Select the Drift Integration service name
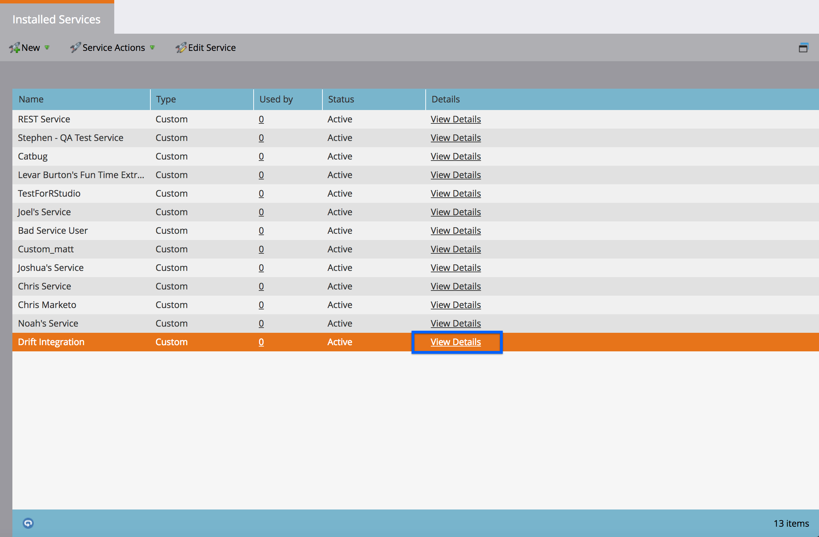819x537 pixels. click(x=51, y=342)
